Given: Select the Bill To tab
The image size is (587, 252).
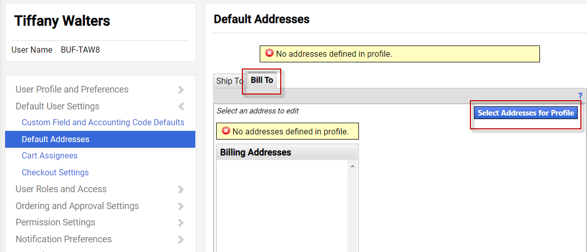Looking at the screenshot, I should pos(262,80).
